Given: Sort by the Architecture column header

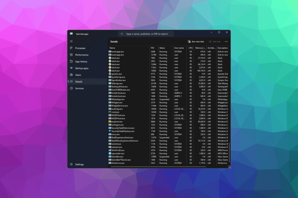Looking at the screenshot, I should coord(212,48).
